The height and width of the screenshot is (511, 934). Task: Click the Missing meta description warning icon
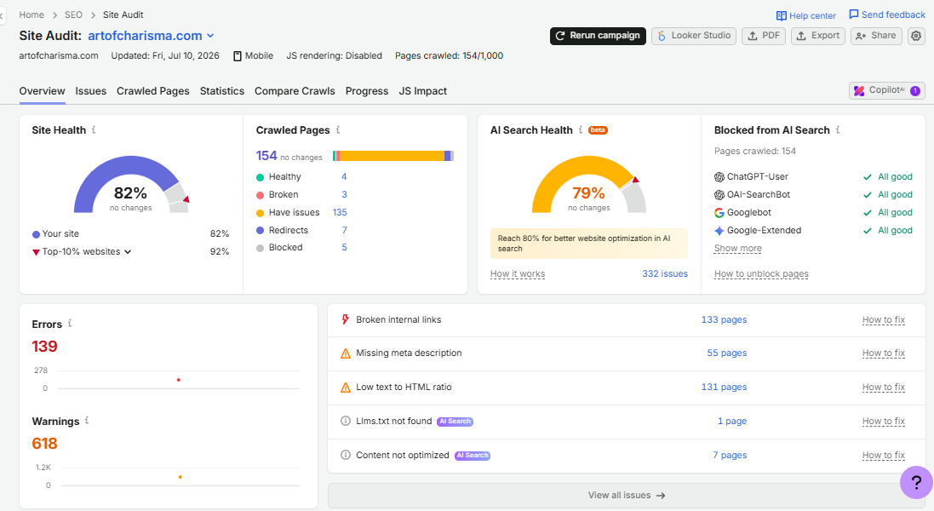pos(346,353)
